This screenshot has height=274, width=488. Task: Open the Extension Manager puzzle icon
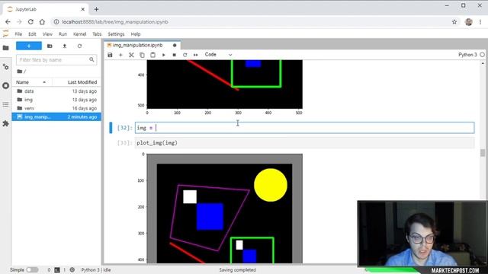click(x=5, y=123)
